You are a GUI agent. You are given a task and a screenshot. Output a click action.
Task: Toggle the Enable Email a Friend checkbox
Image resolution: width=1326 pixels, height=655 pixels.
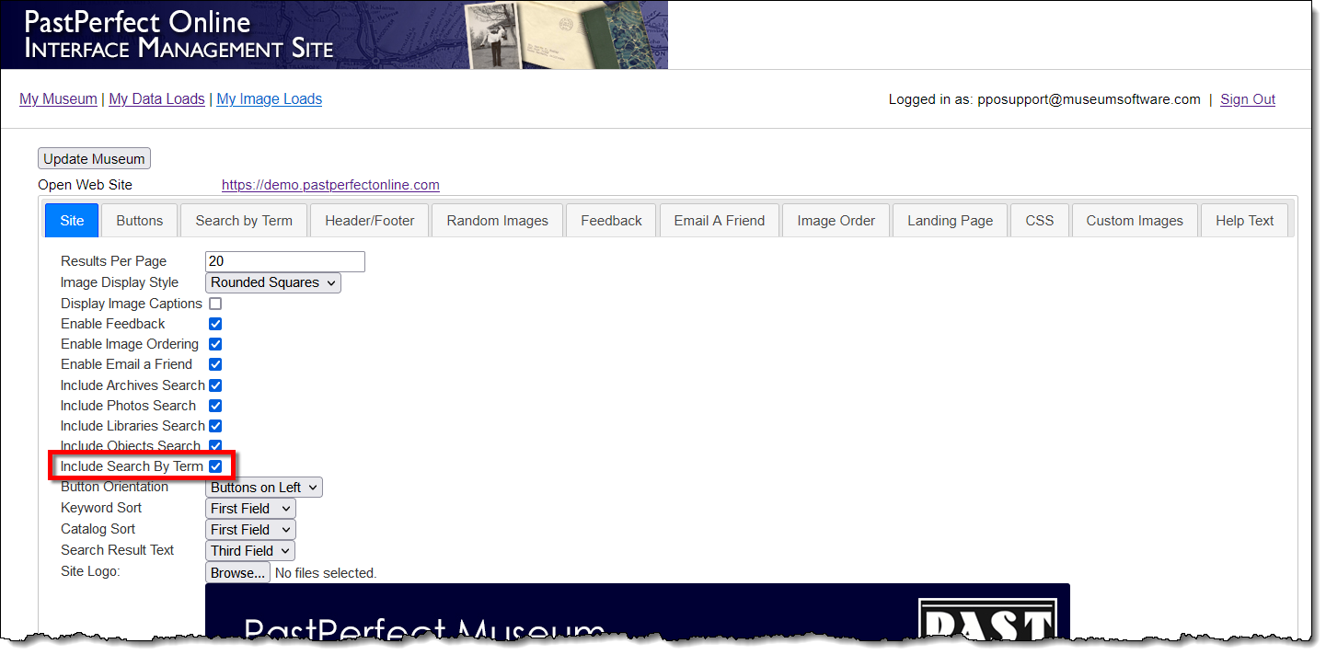tap(215, 364)
